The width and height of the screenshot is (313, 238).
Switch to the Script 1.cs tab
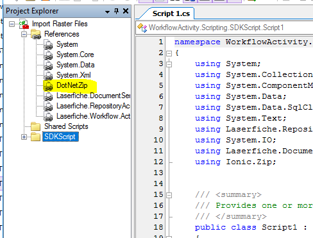pyautogui.click(x=171, y=13)
